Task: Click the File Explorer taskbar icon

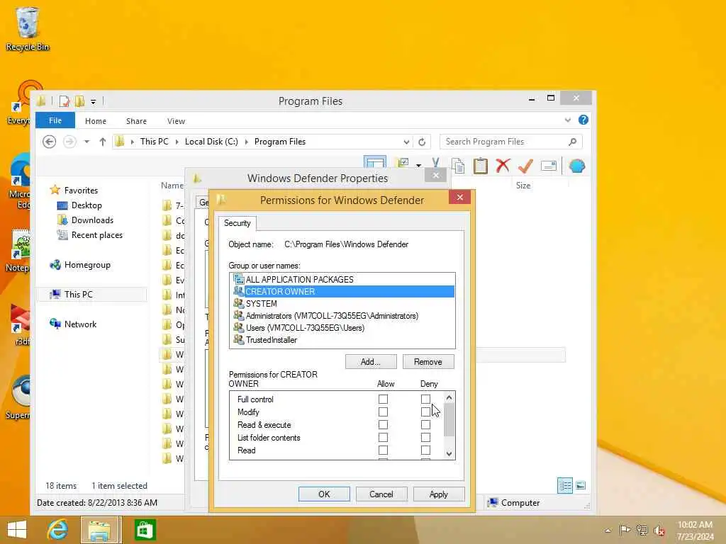Action: pyautogui.click(x=101, y=530)
